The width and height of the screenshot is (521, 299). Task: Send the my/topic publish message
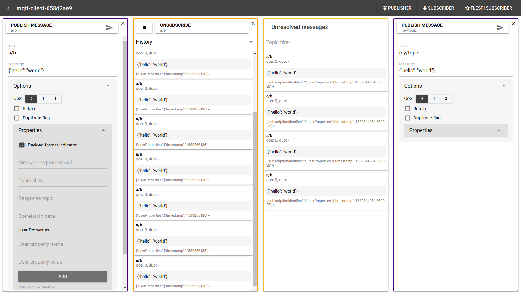pyautogui.click(x=500, y=28)
